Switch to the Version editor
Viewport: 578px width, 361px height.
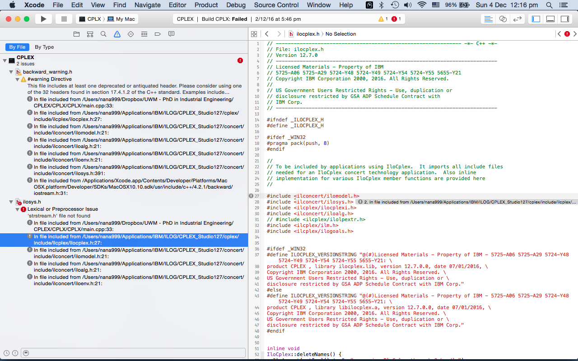[517, 19]
